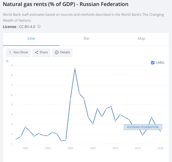This screenshot has width=172, height=162.
Task: Click the RUSSIAN FEDERATION series label
Action: click(x=143, y=127)
